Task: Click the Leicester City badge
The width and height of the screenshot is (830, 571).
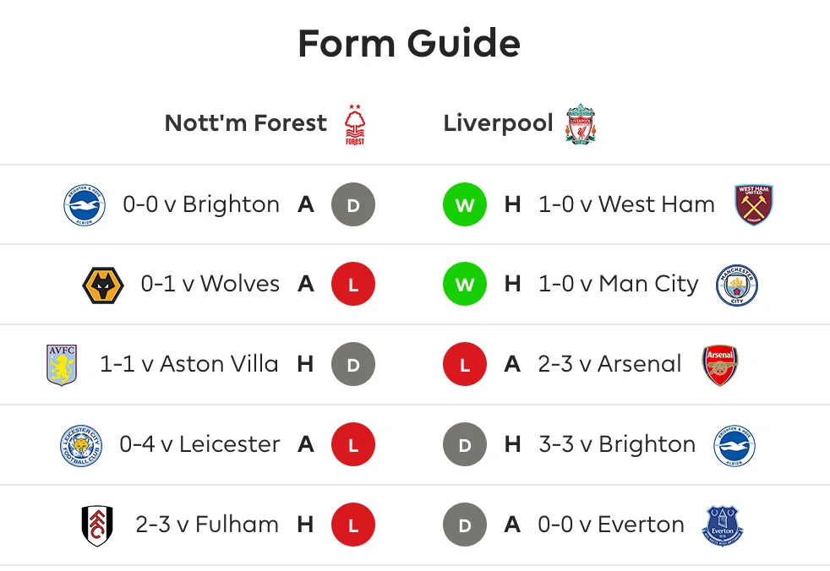Action: click(81, 445)
